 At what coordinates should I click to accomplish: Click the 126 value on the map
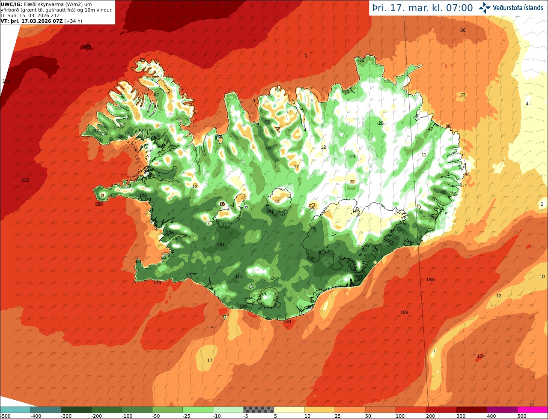[x=170, y=233]
